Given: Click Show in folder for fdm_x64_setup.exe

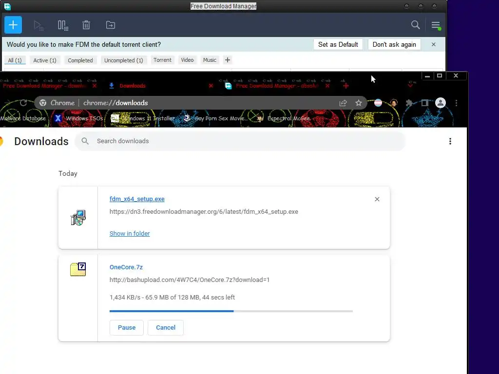Looking at the screenshot, I should click(x=130, y=233).
